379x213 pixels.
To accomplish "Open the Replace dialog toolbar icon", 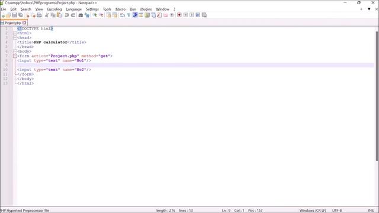I will click(x=87, y=15).
